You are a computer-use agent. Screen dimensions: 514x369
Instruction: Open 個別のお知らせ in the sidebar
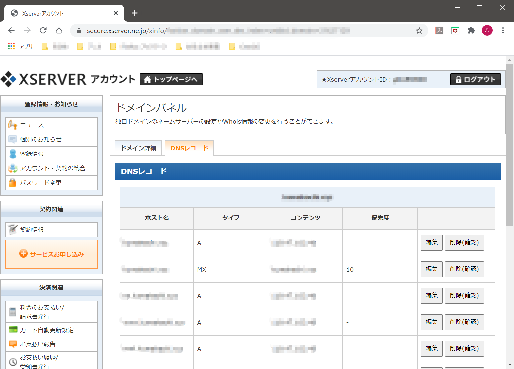[x=51, y=139]
